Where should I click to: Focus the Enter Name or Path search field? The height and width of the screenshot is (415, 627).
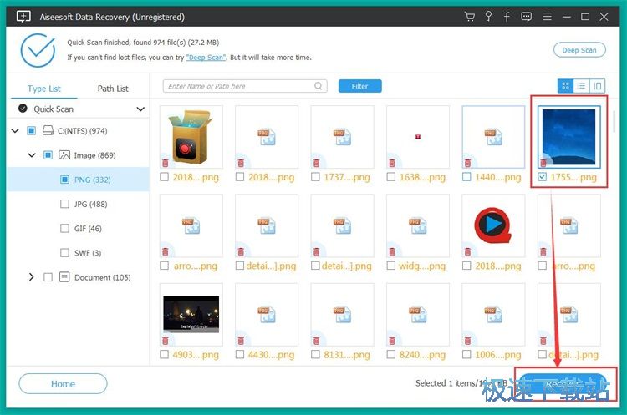245,86
